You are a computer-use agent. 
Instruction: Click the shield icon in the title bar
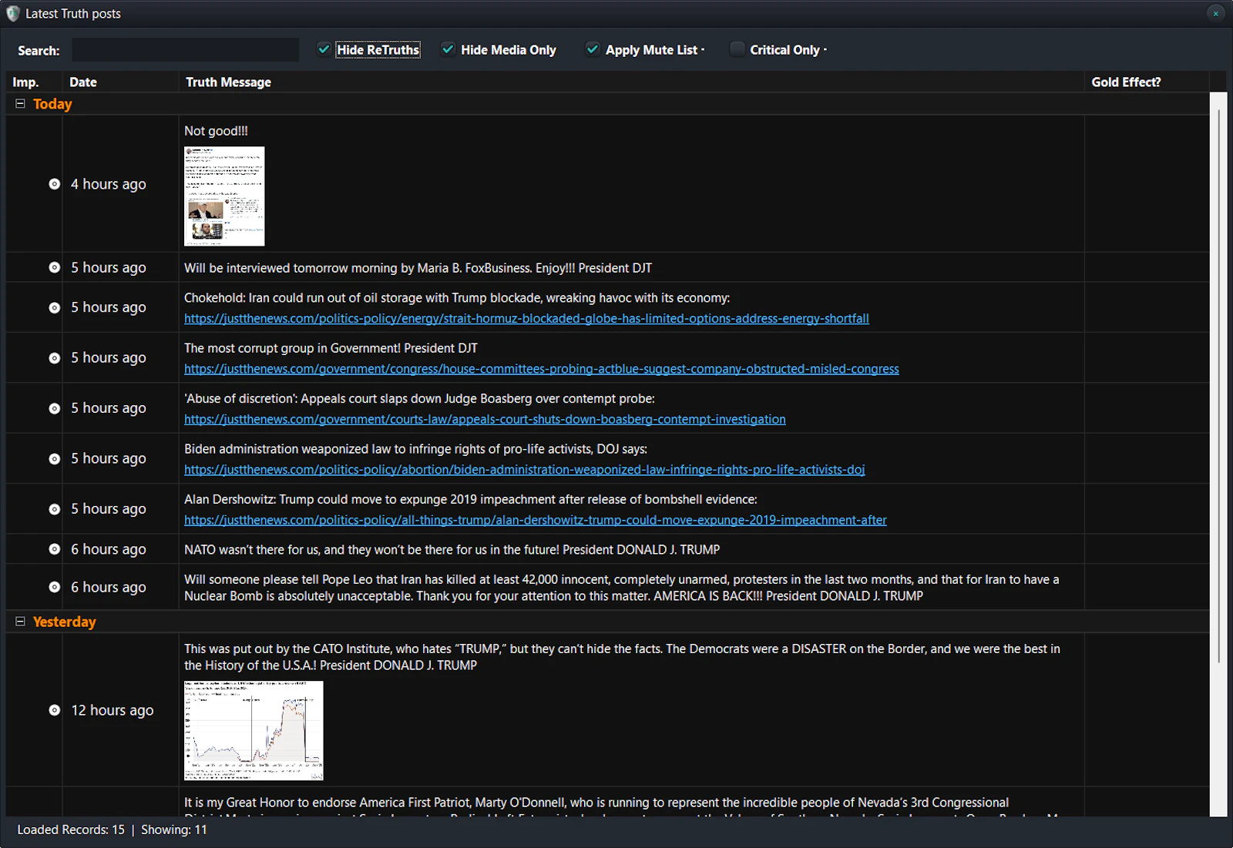click(x=12, y=13)
